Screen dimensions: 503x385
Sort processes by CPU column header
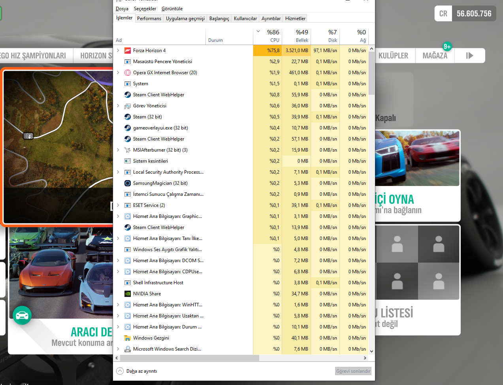click(x=268, y=36)
